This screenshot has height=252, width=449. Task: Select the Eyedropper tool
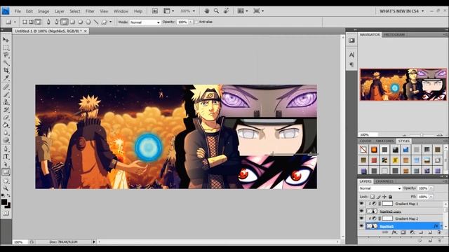tap(6, 78)
